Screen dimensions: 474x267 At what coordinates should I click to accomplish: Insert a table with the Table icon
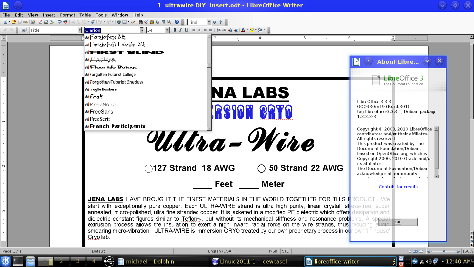pyautogui.click(x=124, y=22)
